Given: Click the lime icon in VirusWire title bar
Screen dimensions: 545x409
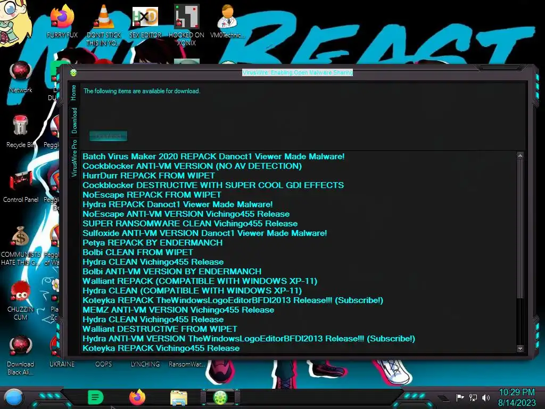Looking at the screenshot, I should click(73, 72).
